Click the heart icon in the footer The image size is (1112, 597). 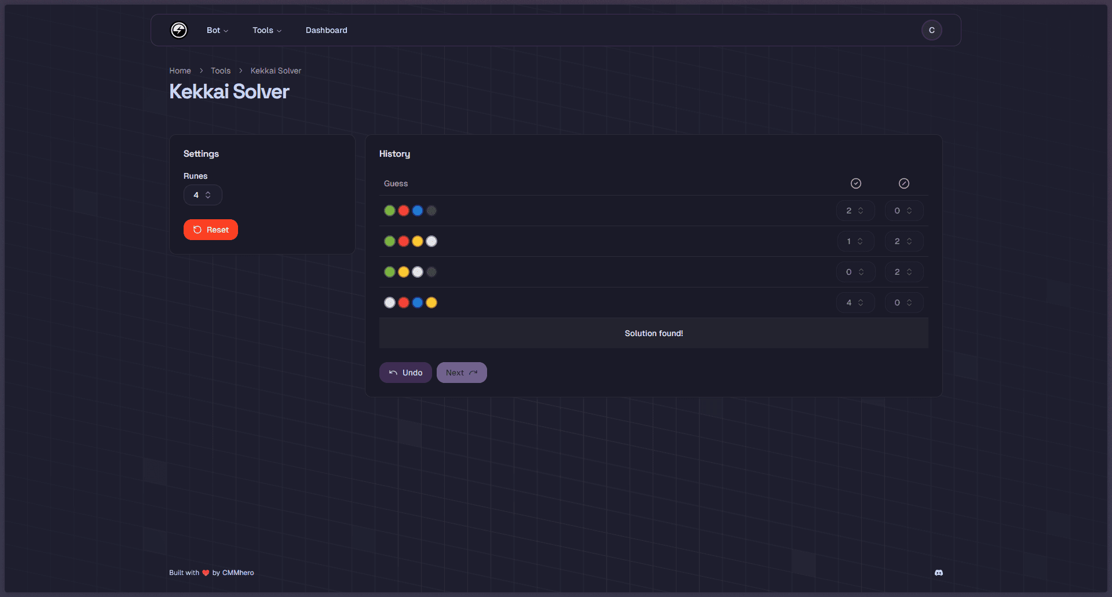point(206,573)
